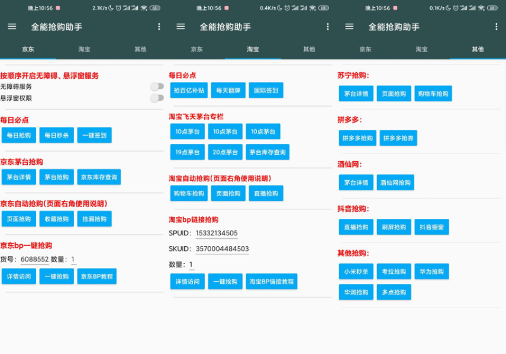This screenshot has width=506, height=354.
Task: Tap 直播抢购 under 抖音抢购
Action: (x=356, y=227)
